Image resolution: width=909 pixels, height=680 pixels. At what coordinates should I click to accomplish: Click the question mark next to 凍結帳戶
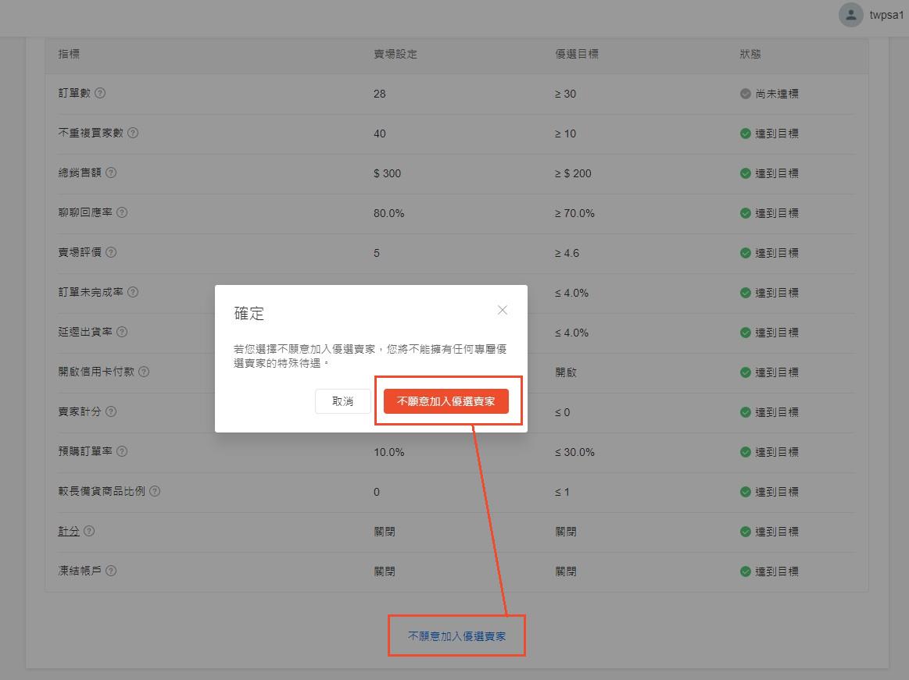[110, 571]
